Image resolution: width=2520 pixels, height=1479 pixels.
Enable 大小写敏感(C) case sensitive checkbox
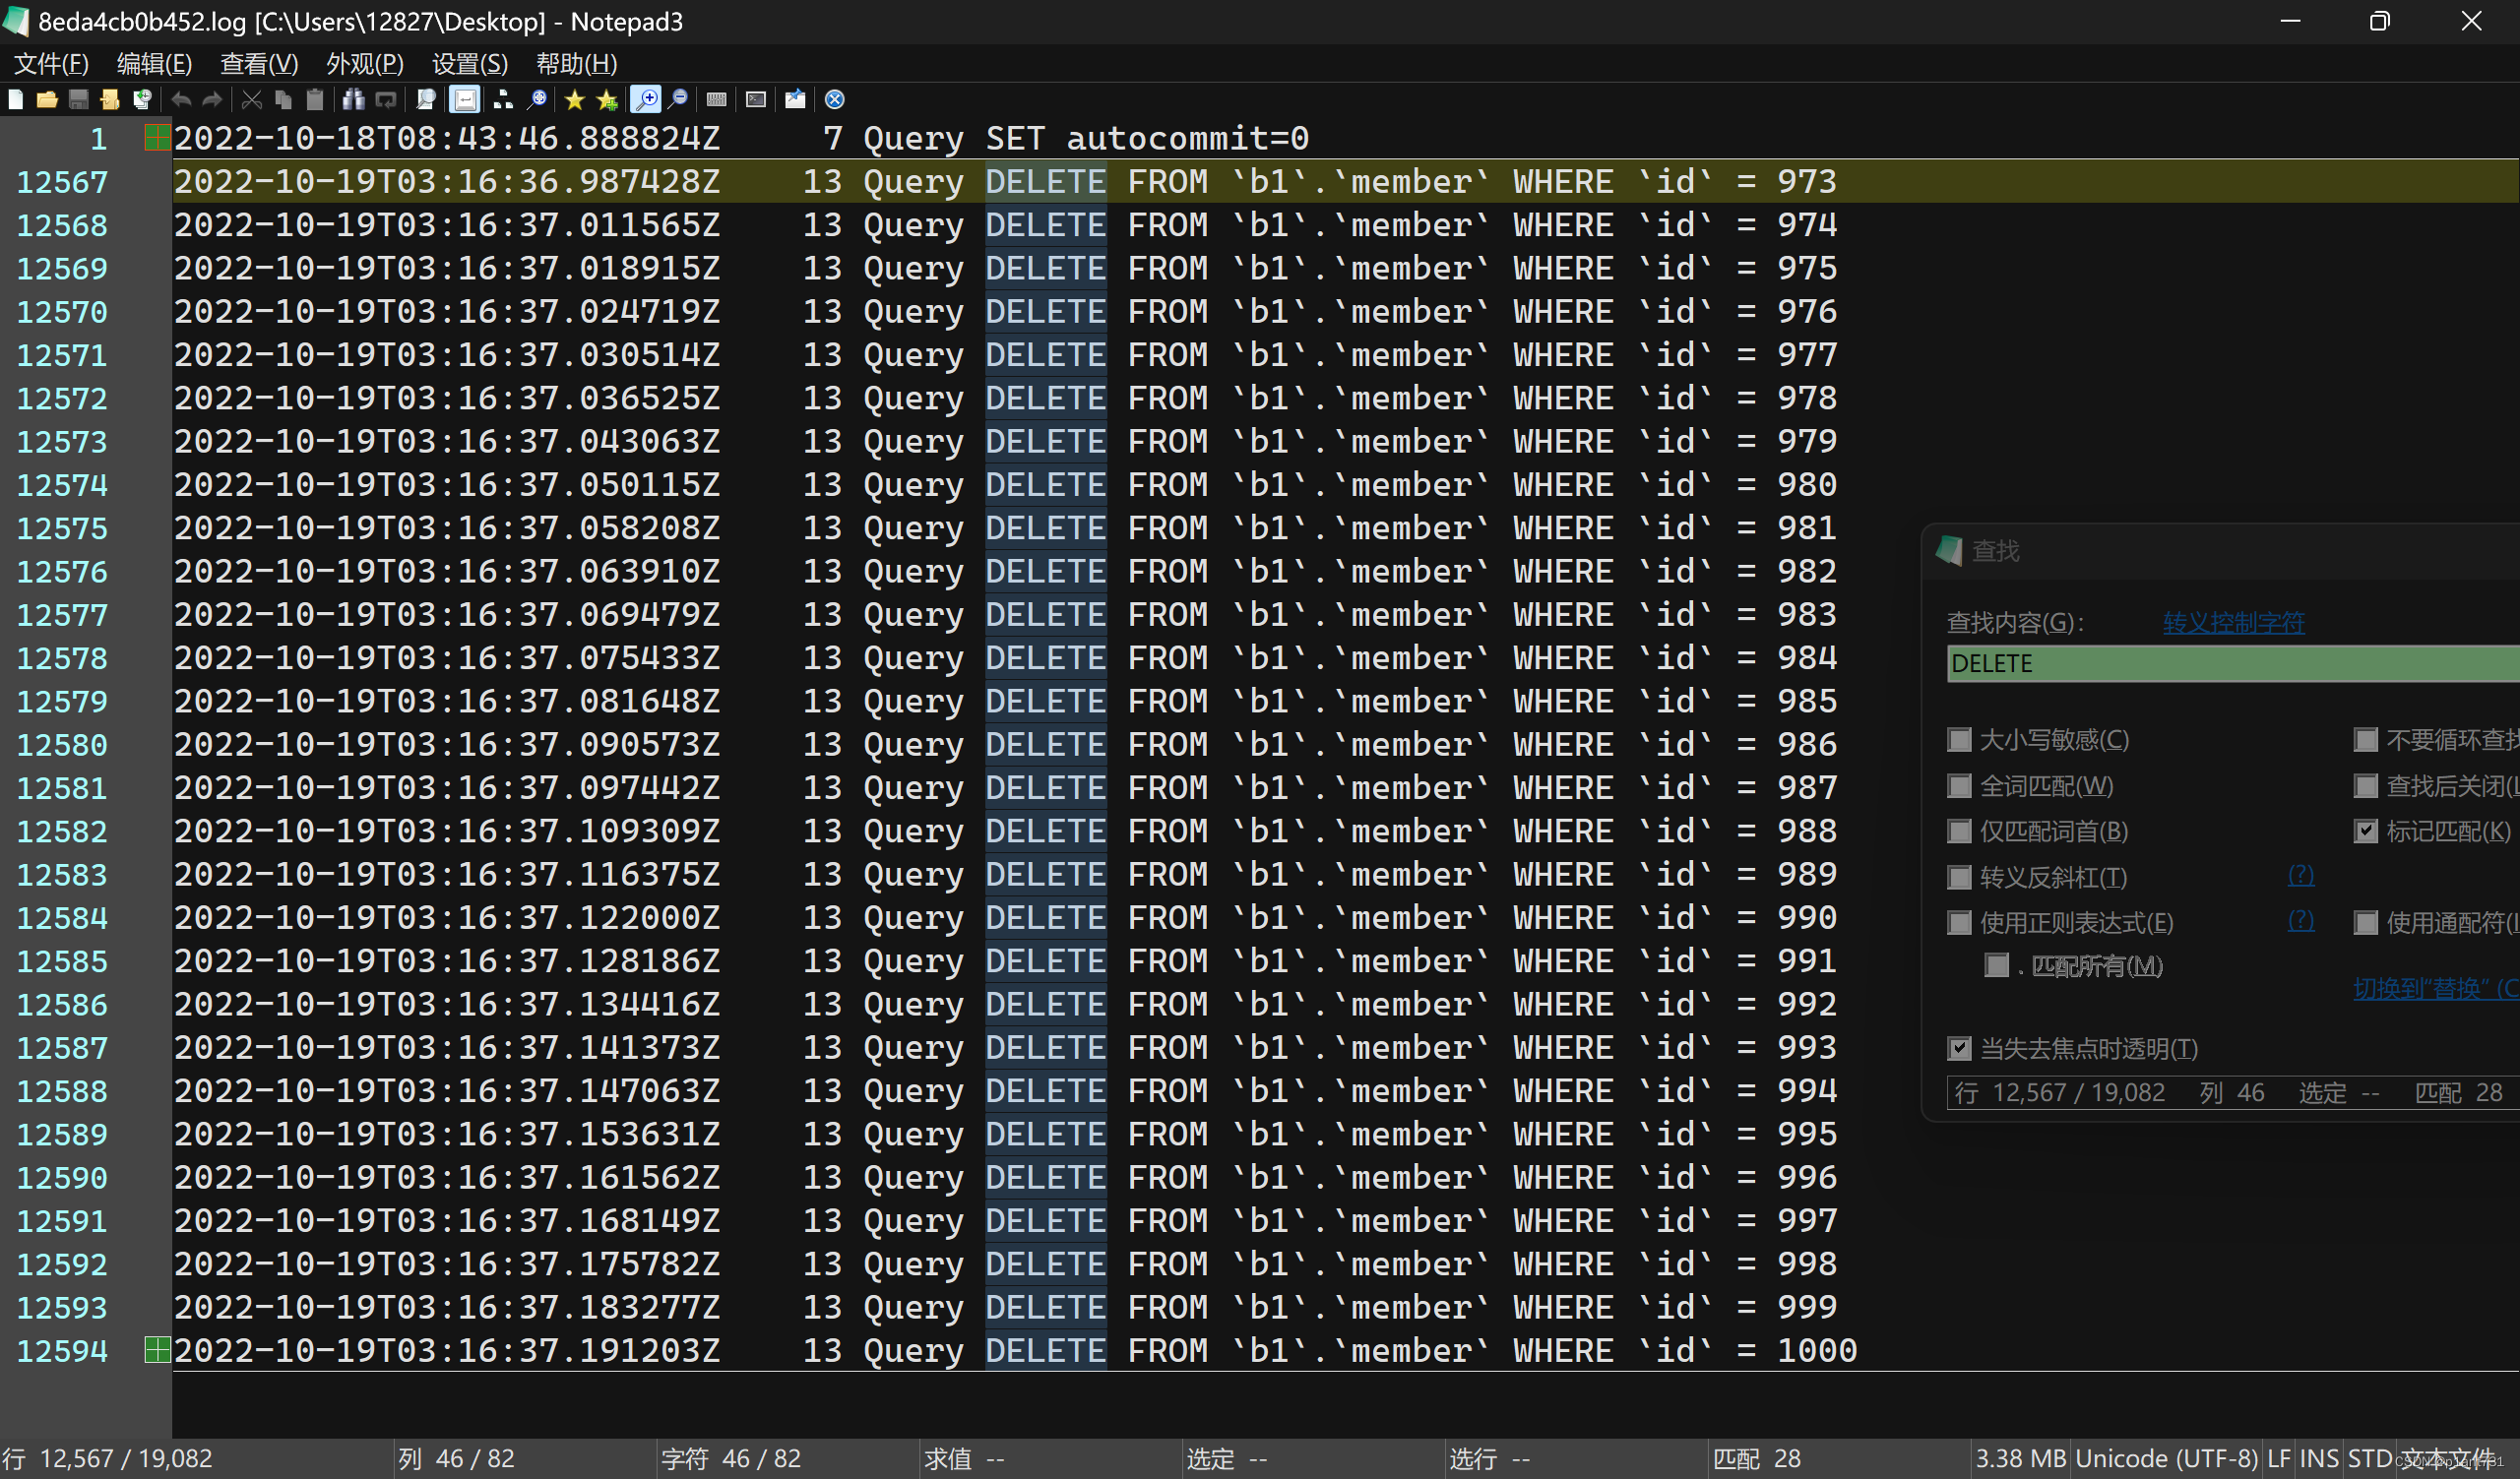[1960, 740]
